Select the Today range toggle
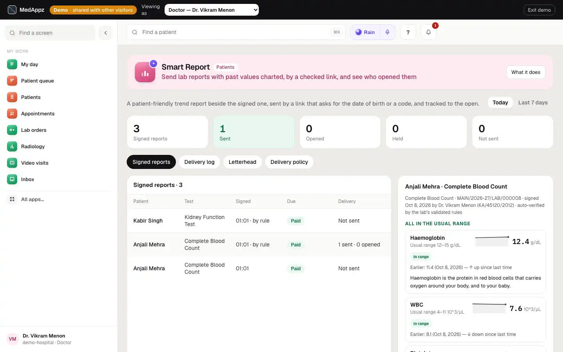The image size is (563, 352). pyautogui.click(x=500, y=102)
